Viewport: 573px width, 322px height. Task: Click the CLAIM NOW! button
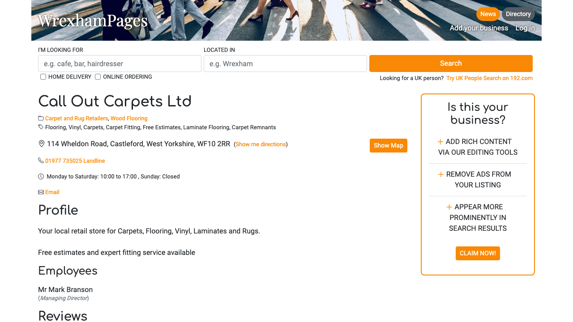[x=478, y=253]
